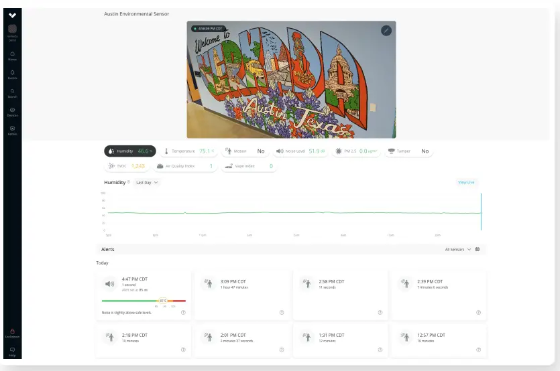Open Search in the sidebar
The width and height of the screenshot is (560, 371).
coord(13,94)
